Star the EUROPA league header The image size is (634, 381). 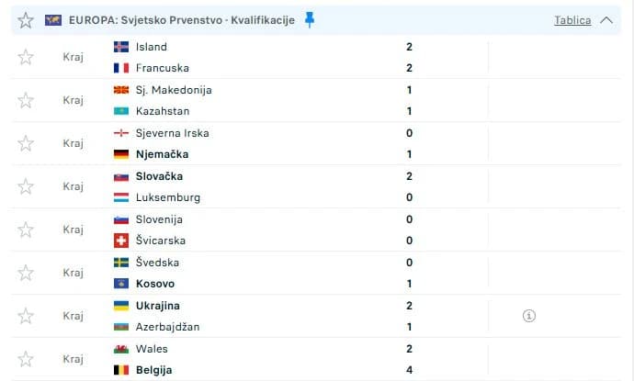[x=26, y=20]
